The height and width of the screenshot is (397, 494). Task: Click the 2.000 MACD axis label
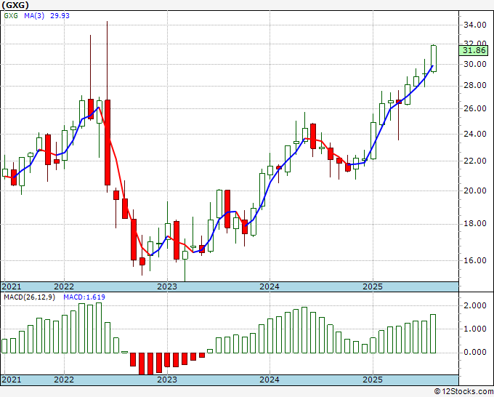[x=474, y=306]
